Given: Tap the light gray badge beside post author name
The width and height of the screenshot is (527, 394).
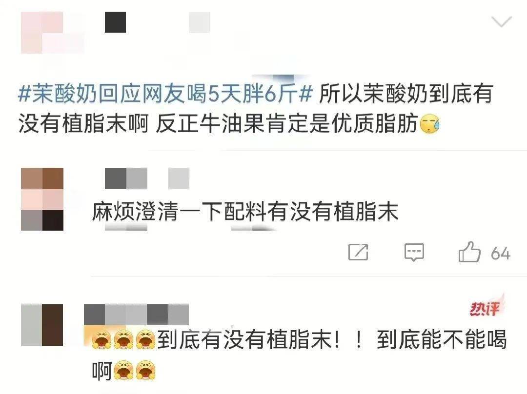Looking at the screenshot, I should coord(199,22).
